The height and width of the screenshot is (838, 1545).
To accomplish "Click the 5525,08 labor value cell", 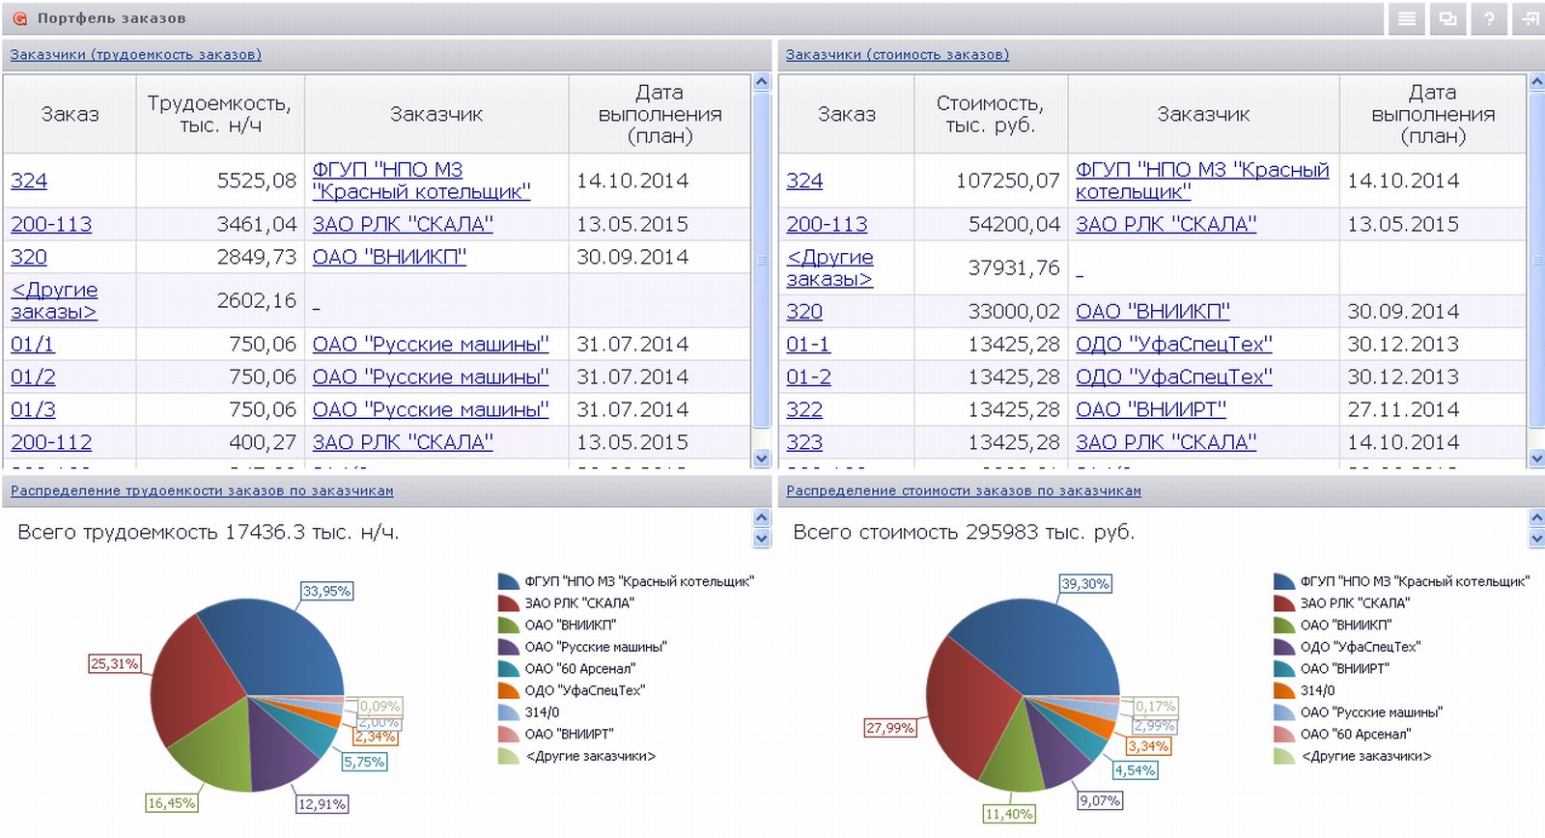I will (x=220, y=181).
